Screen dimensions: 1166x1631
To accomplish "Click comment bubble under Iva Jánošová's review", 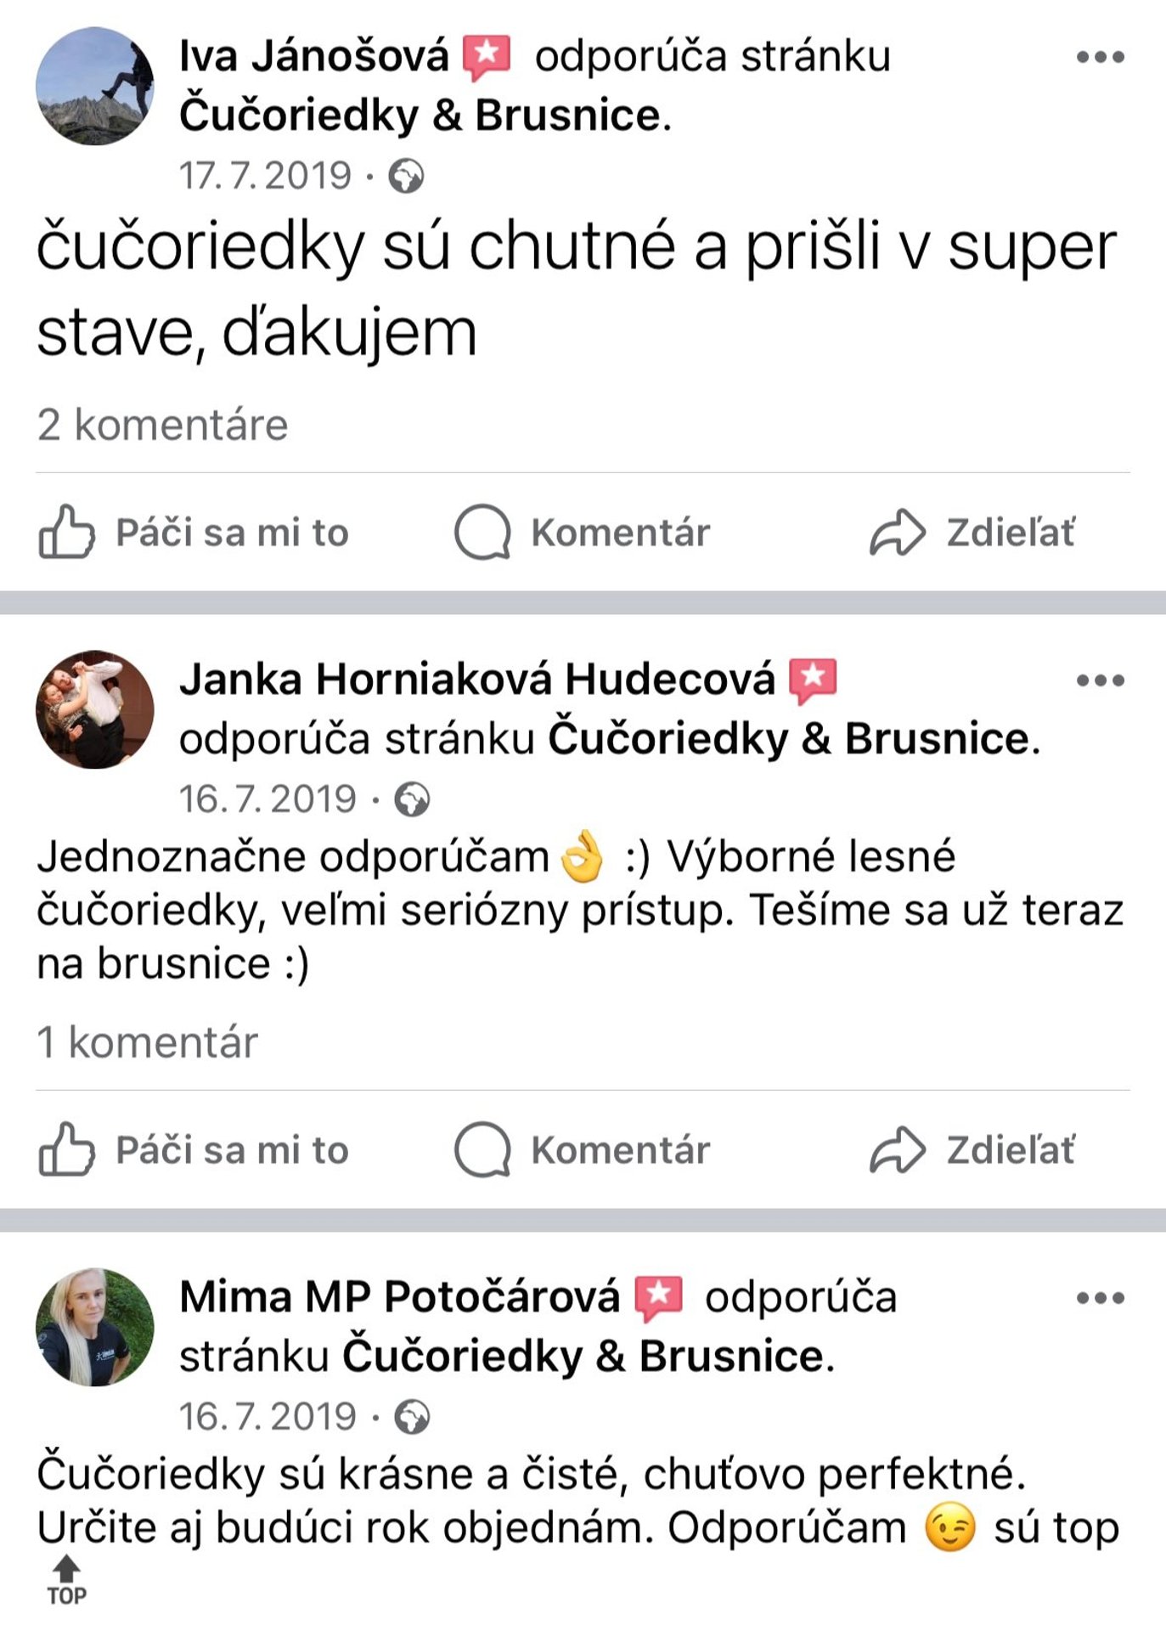I will (x=482, y=533).
